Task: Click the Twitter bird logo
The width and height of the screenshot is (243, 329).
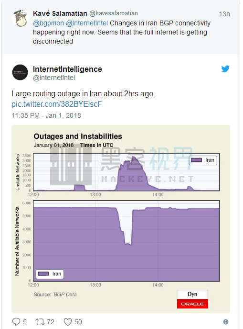Action: [225, 69]
